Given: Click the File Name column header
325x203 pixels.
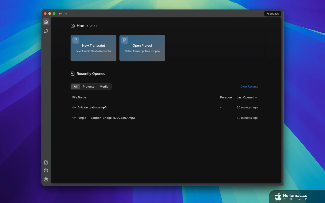Looking at the screenshot, I should pyautogui.click(x=79, y=97).
